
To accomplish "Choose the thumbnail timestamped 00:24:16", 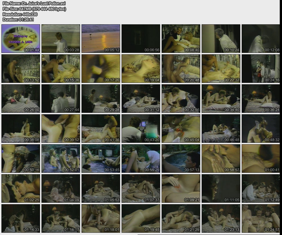I will [x=261, y=68].
